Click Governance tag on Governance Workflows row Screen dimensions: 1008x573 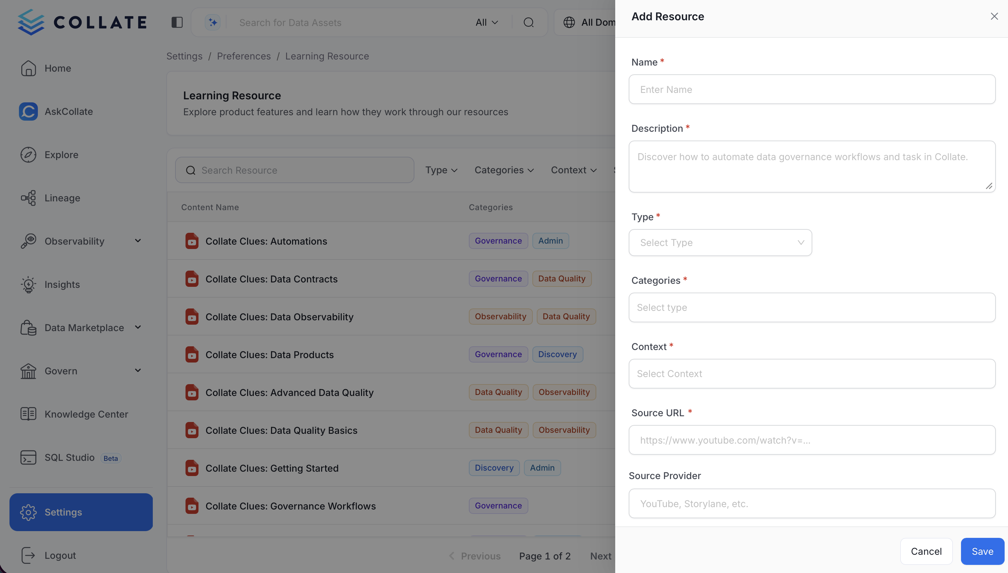498,506
